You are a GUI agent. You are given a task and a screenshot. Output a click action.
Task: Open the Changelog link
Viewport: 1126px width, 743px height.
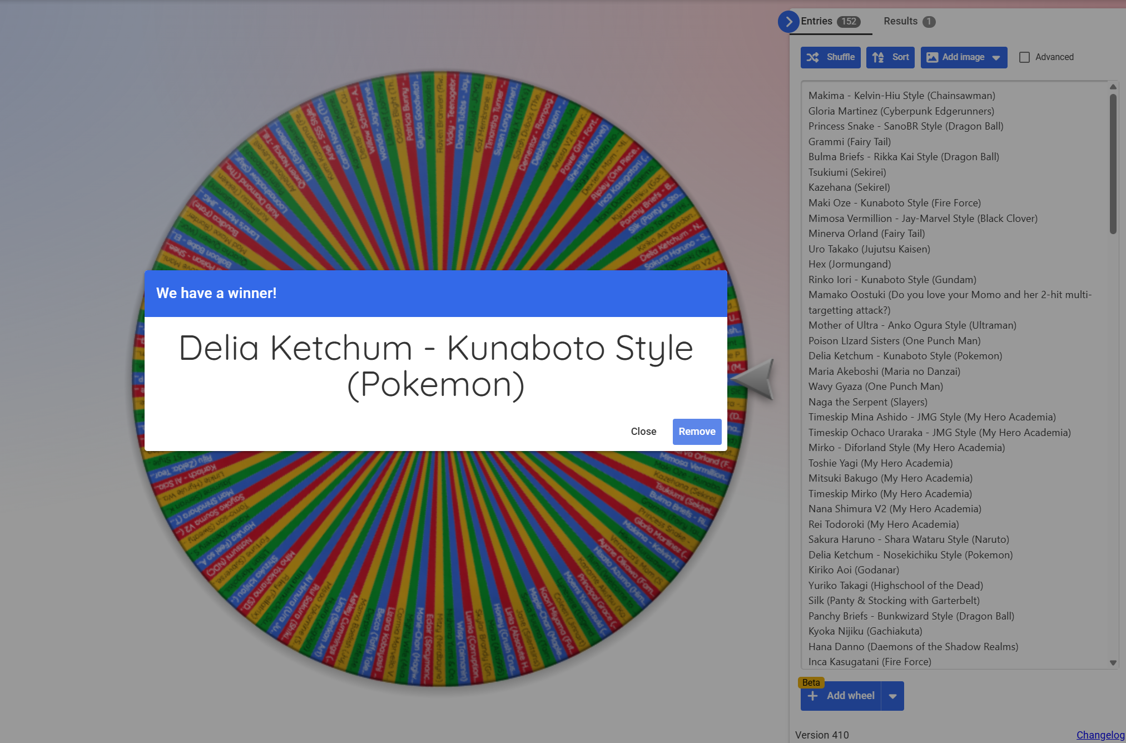point(1100,735)
